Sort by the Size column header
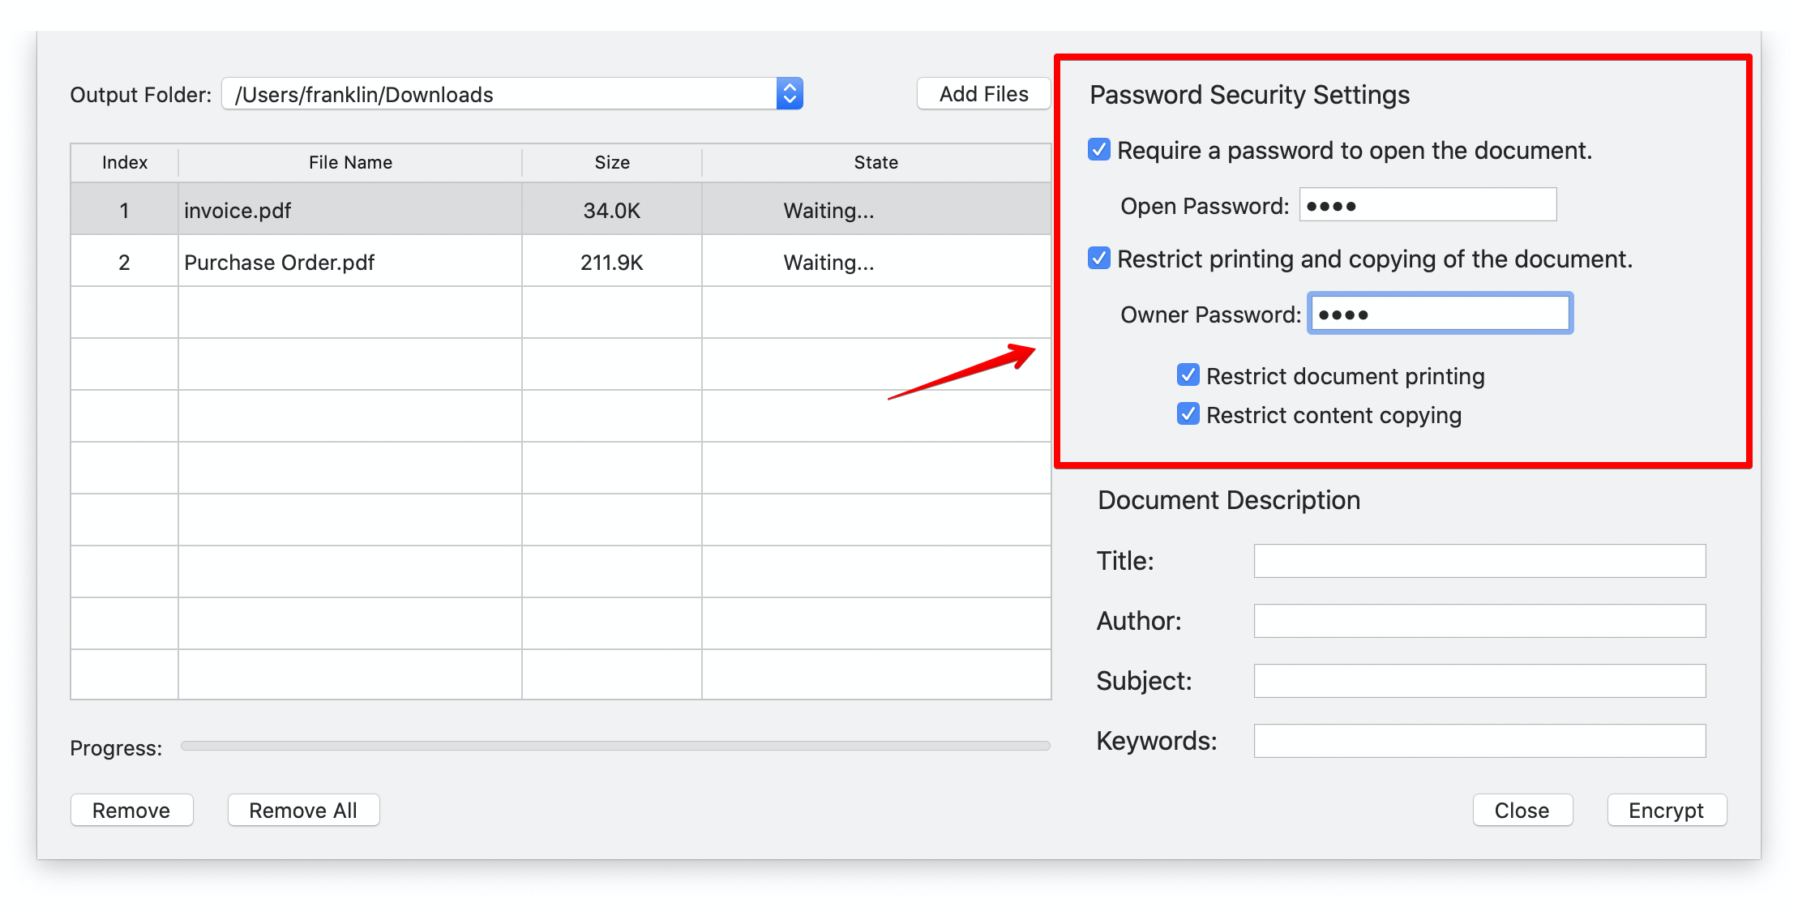Screen dimensions: 1798x903 [x=612, y=162]
